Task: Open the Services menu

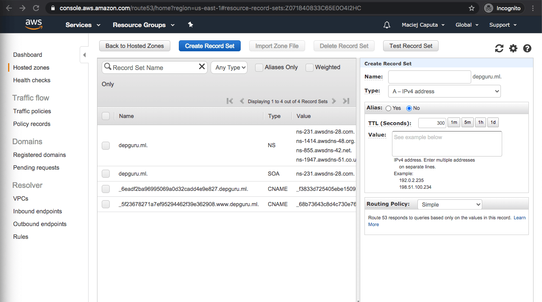Action: (x=83, y=25)
